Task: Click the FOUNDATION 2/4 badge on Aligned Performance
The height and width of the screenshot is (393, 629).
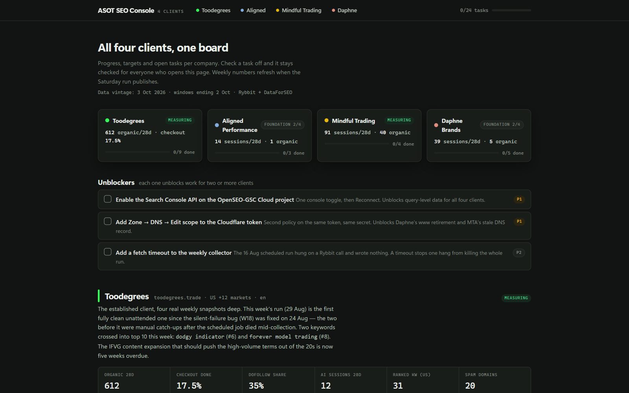Action: [282, 125]
